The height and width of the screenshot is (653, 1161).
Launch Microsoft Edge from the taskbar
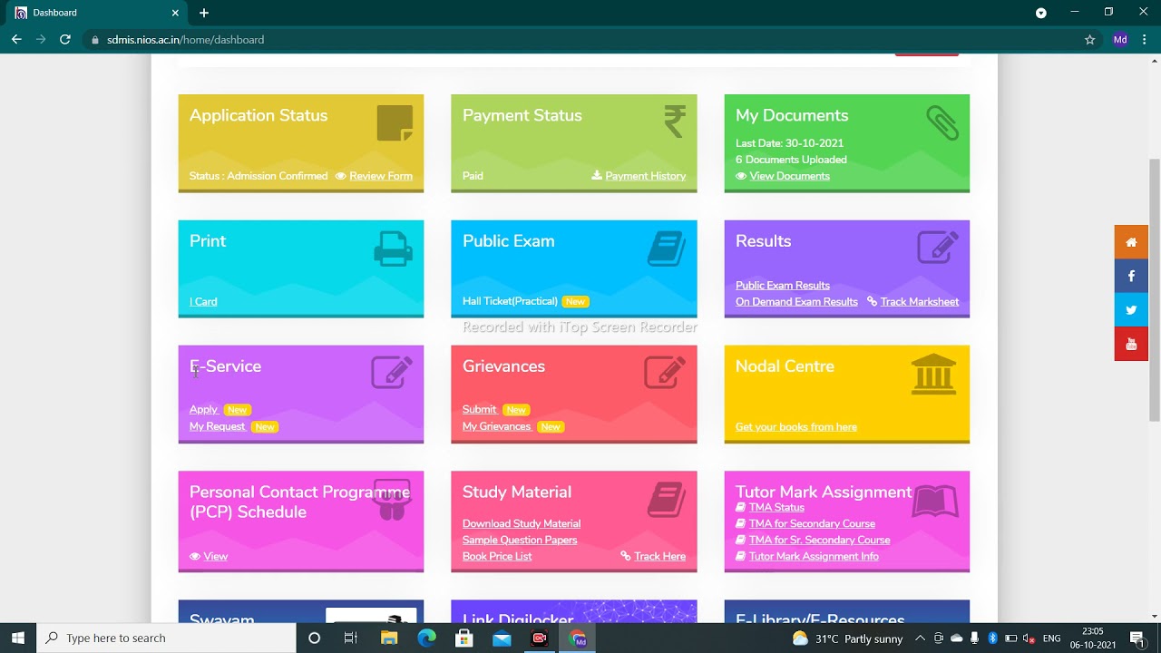pos(426,638)
